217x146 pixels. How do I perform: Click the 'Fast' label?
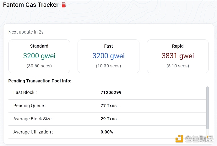click(x=109, y=46)
